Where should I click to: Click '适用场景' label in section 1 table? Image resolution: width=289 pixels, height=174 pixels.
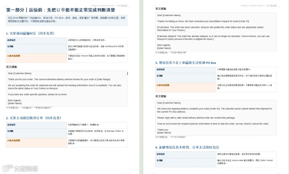[x=11, y=40]
